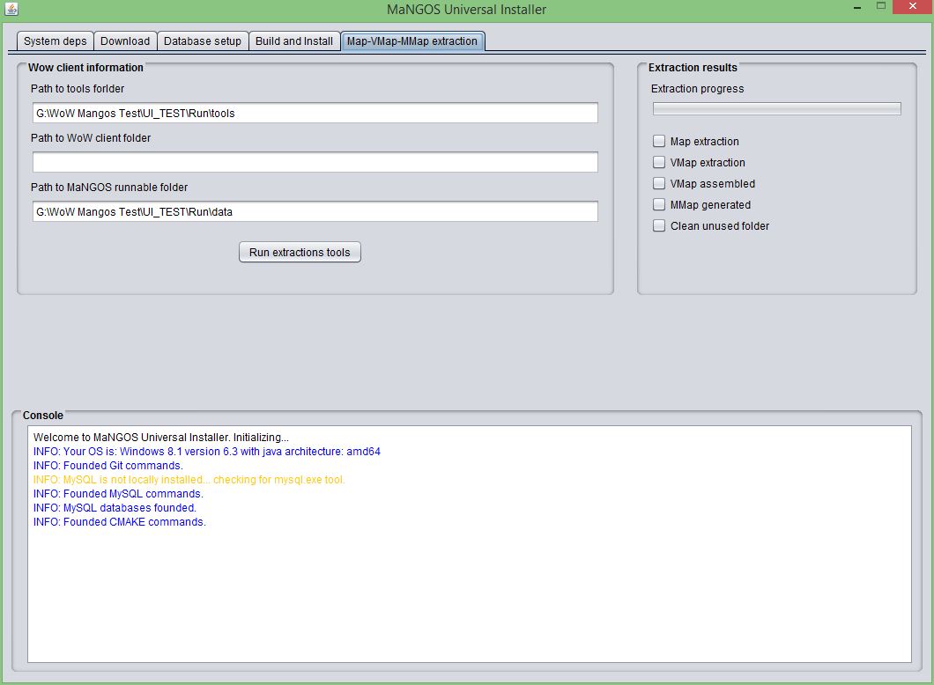Screen dimensions: 934x685
Task: Select the Map-VMap-MMap extraction tab
Action: [x=412, y=41]
